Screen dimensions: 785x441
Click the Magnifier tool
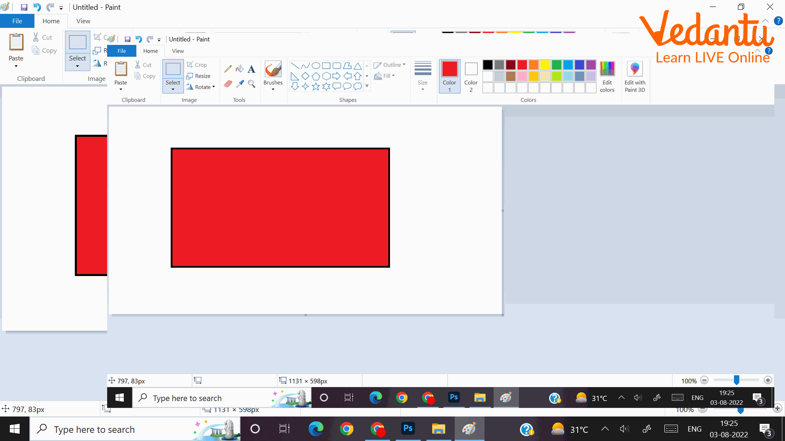pos(252,84)
